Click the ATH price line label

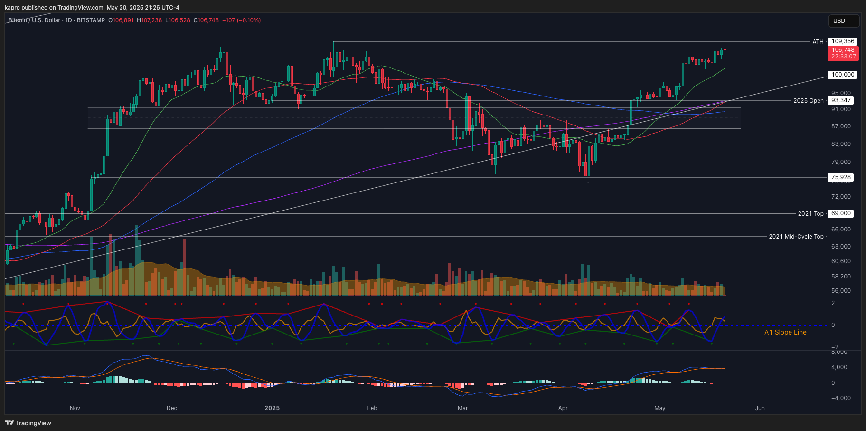coord(817,41)
